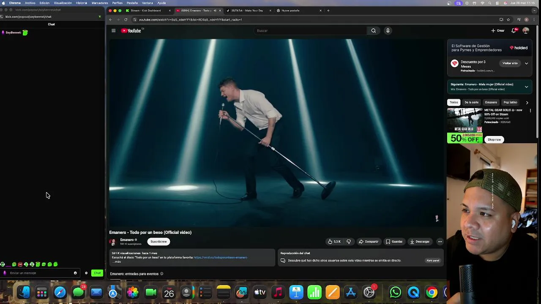
Task: Click Shop now on the Konami ad
Action: pyautogui.click(x=494, y=140)
